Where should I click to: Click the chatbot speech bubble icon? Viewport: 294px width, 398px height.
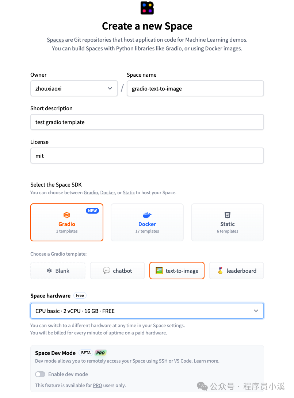pos(107,271)
